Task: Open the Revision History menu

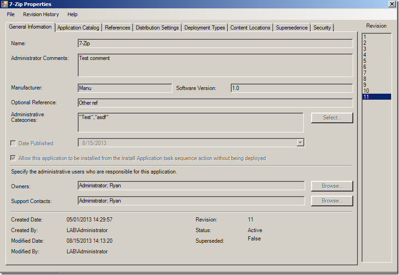Action: tap(41, 14)
